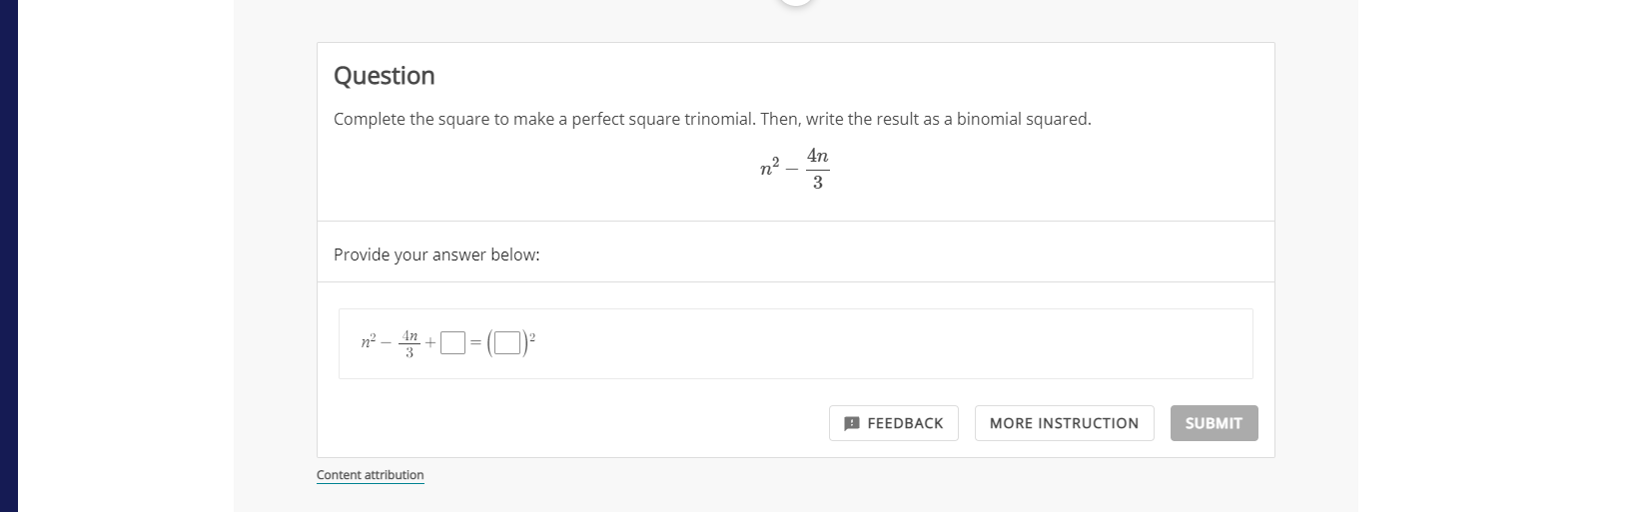1641x512 pixels.
Task: Click the feedback speech-bubble icon
Action: [x=852, y=423]
